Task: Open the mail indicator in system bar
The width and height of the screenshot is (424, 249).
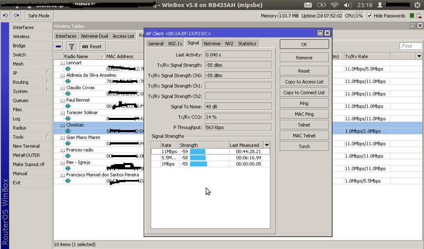Action: point(308,5)
